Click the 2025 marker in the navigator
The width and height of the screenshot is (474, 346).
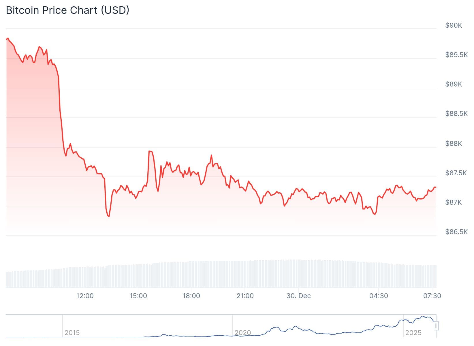(413, 333)
